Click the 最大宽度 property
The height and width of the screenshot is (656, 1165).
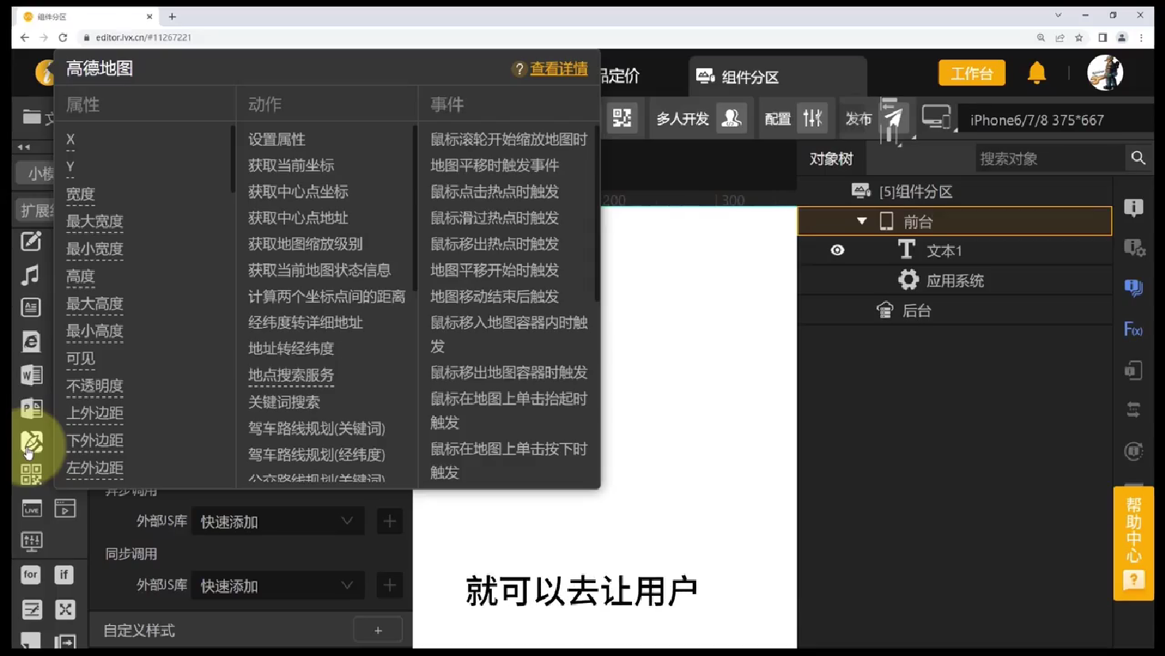click(94, 221)
